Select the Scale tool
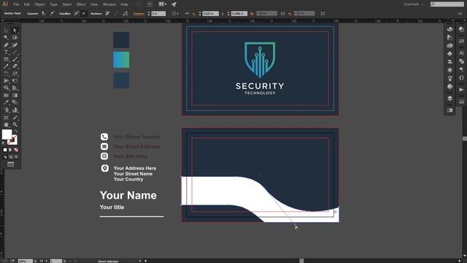Screen dimensions: 467x263 (x=15, y=74)
